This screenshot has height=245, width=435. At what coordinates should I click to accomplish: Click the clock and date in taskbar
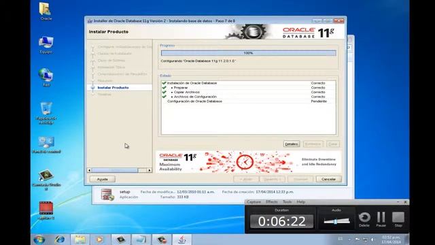(x=391, y=240)
